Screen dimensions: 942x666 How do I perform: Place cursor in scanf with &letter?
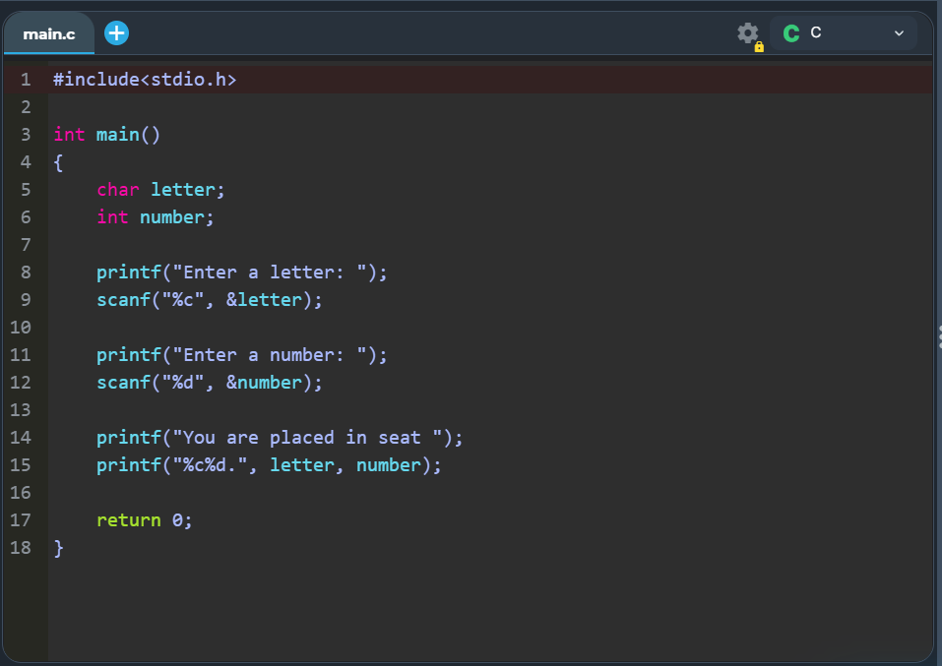click(x=209, y=299)
